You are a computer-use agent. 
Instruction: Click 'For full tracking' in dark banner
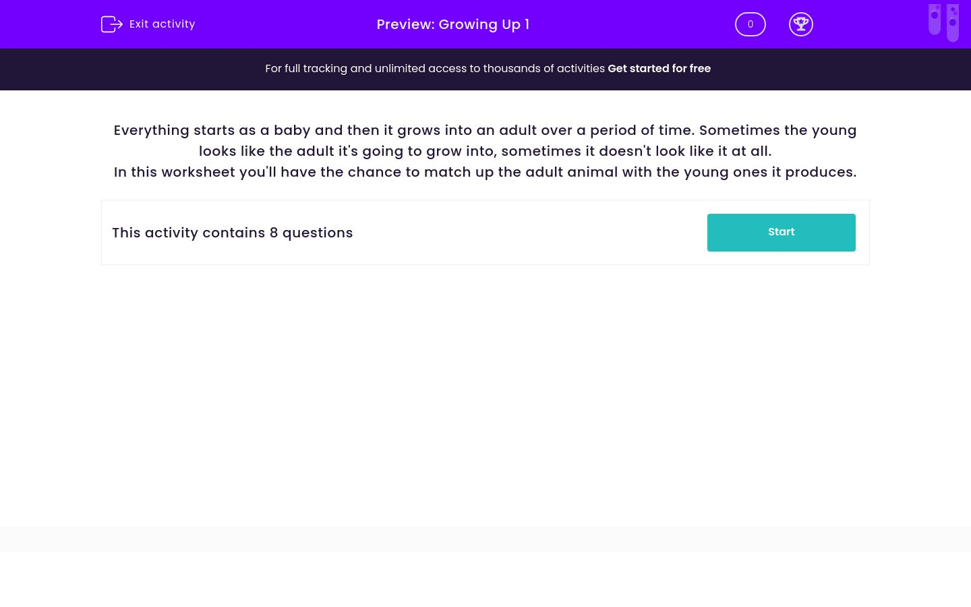pos(305,69)
